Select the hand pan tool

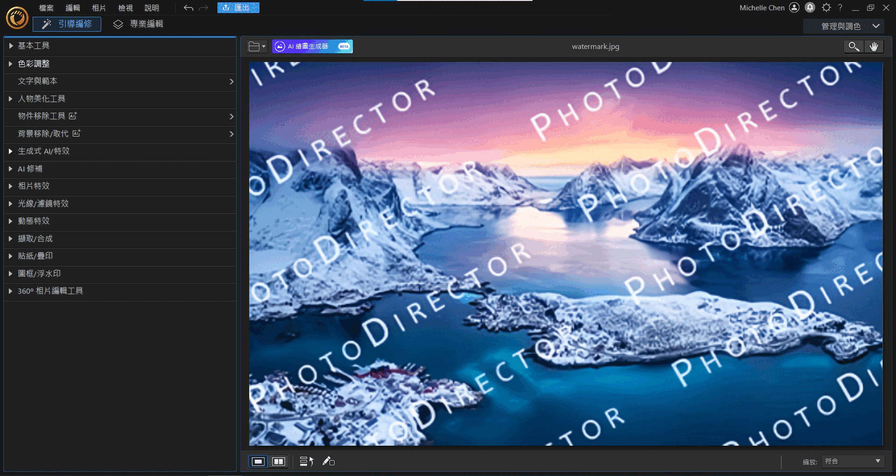pyautogui.click(x=874, y=47)
